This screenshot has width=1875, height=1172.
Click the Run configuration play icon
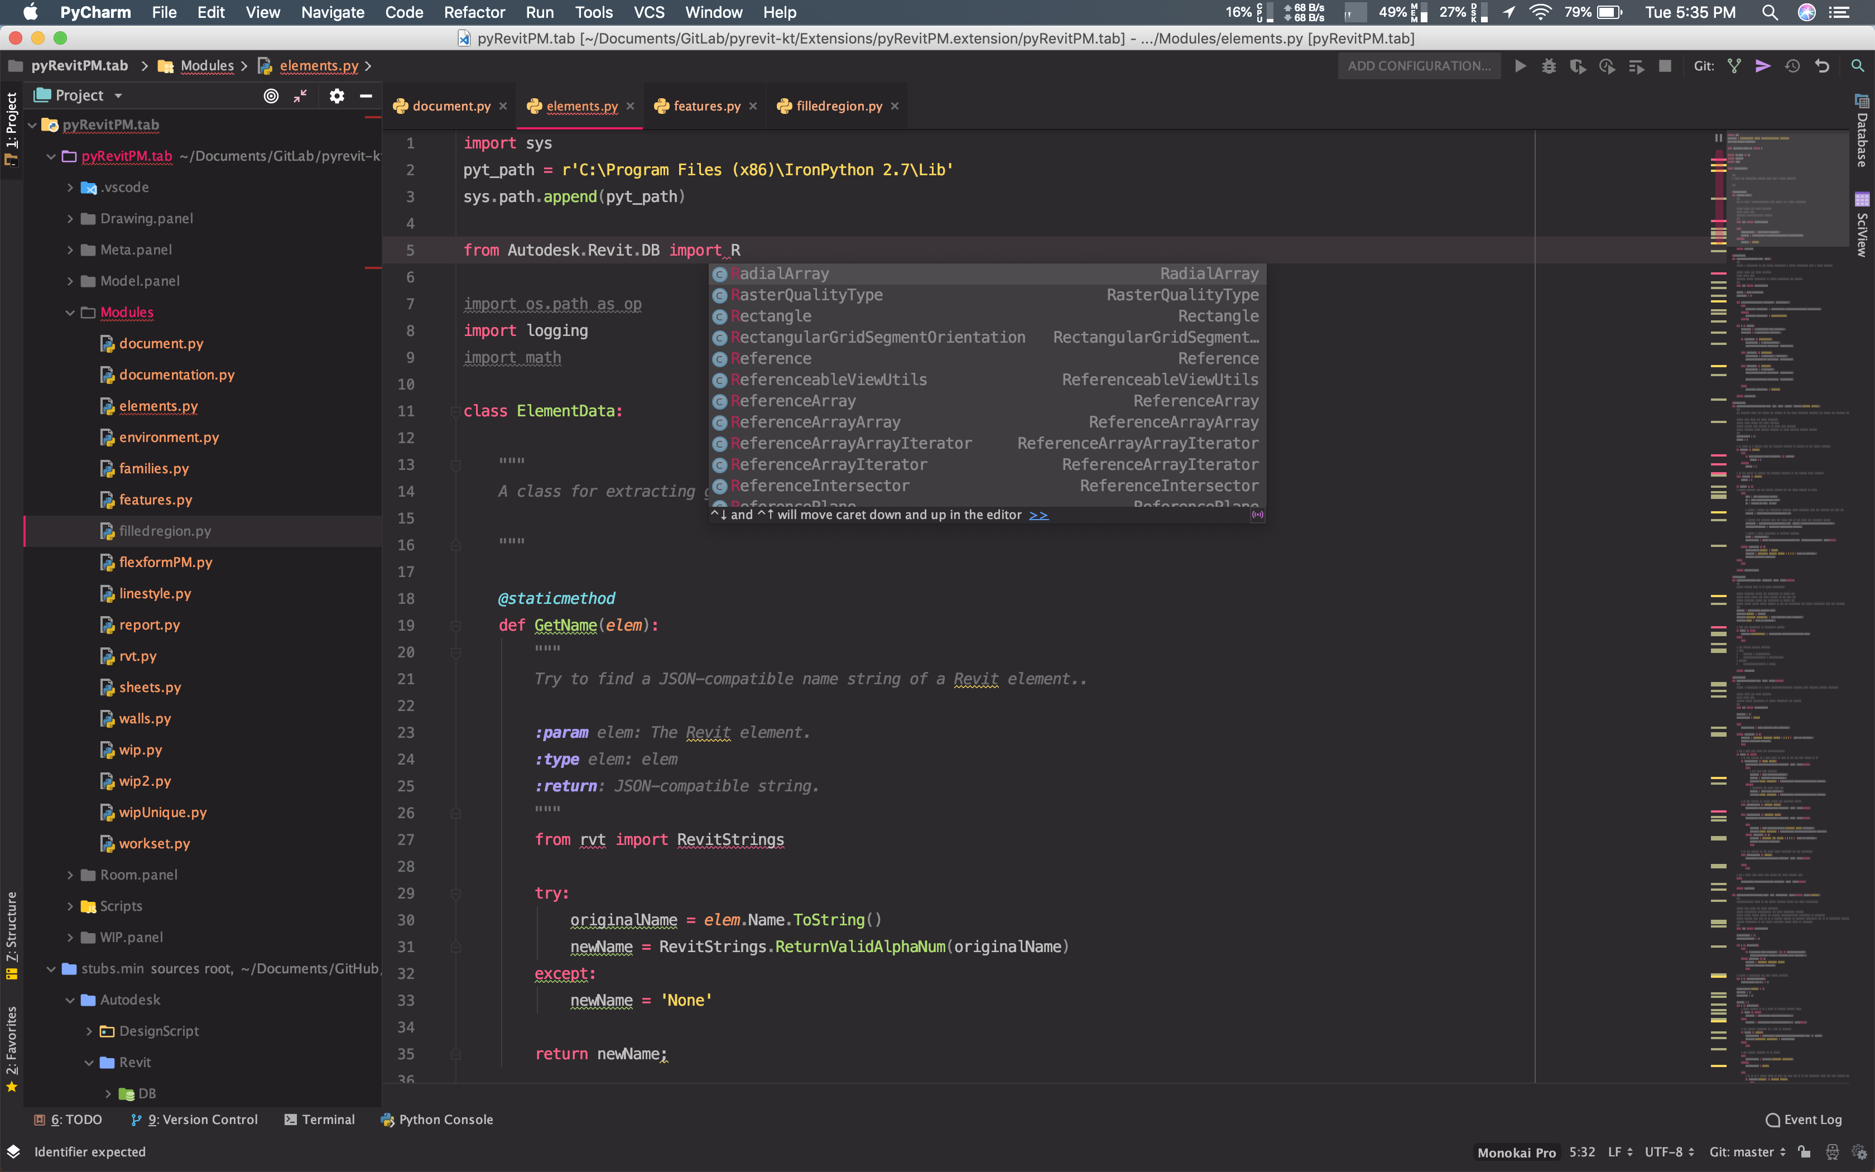click(x=1520, y=66)
